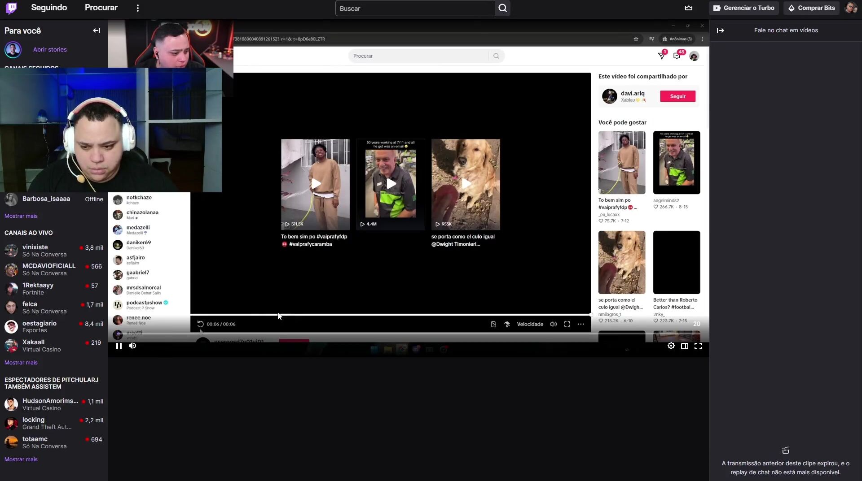Mute the clip volume
The width and height of the screenshot is (862, 481).
[132, 346]
